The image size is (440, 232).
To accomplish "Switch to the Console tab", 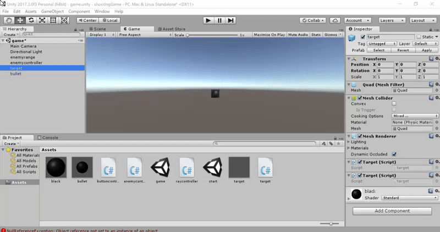I will 48,138.
